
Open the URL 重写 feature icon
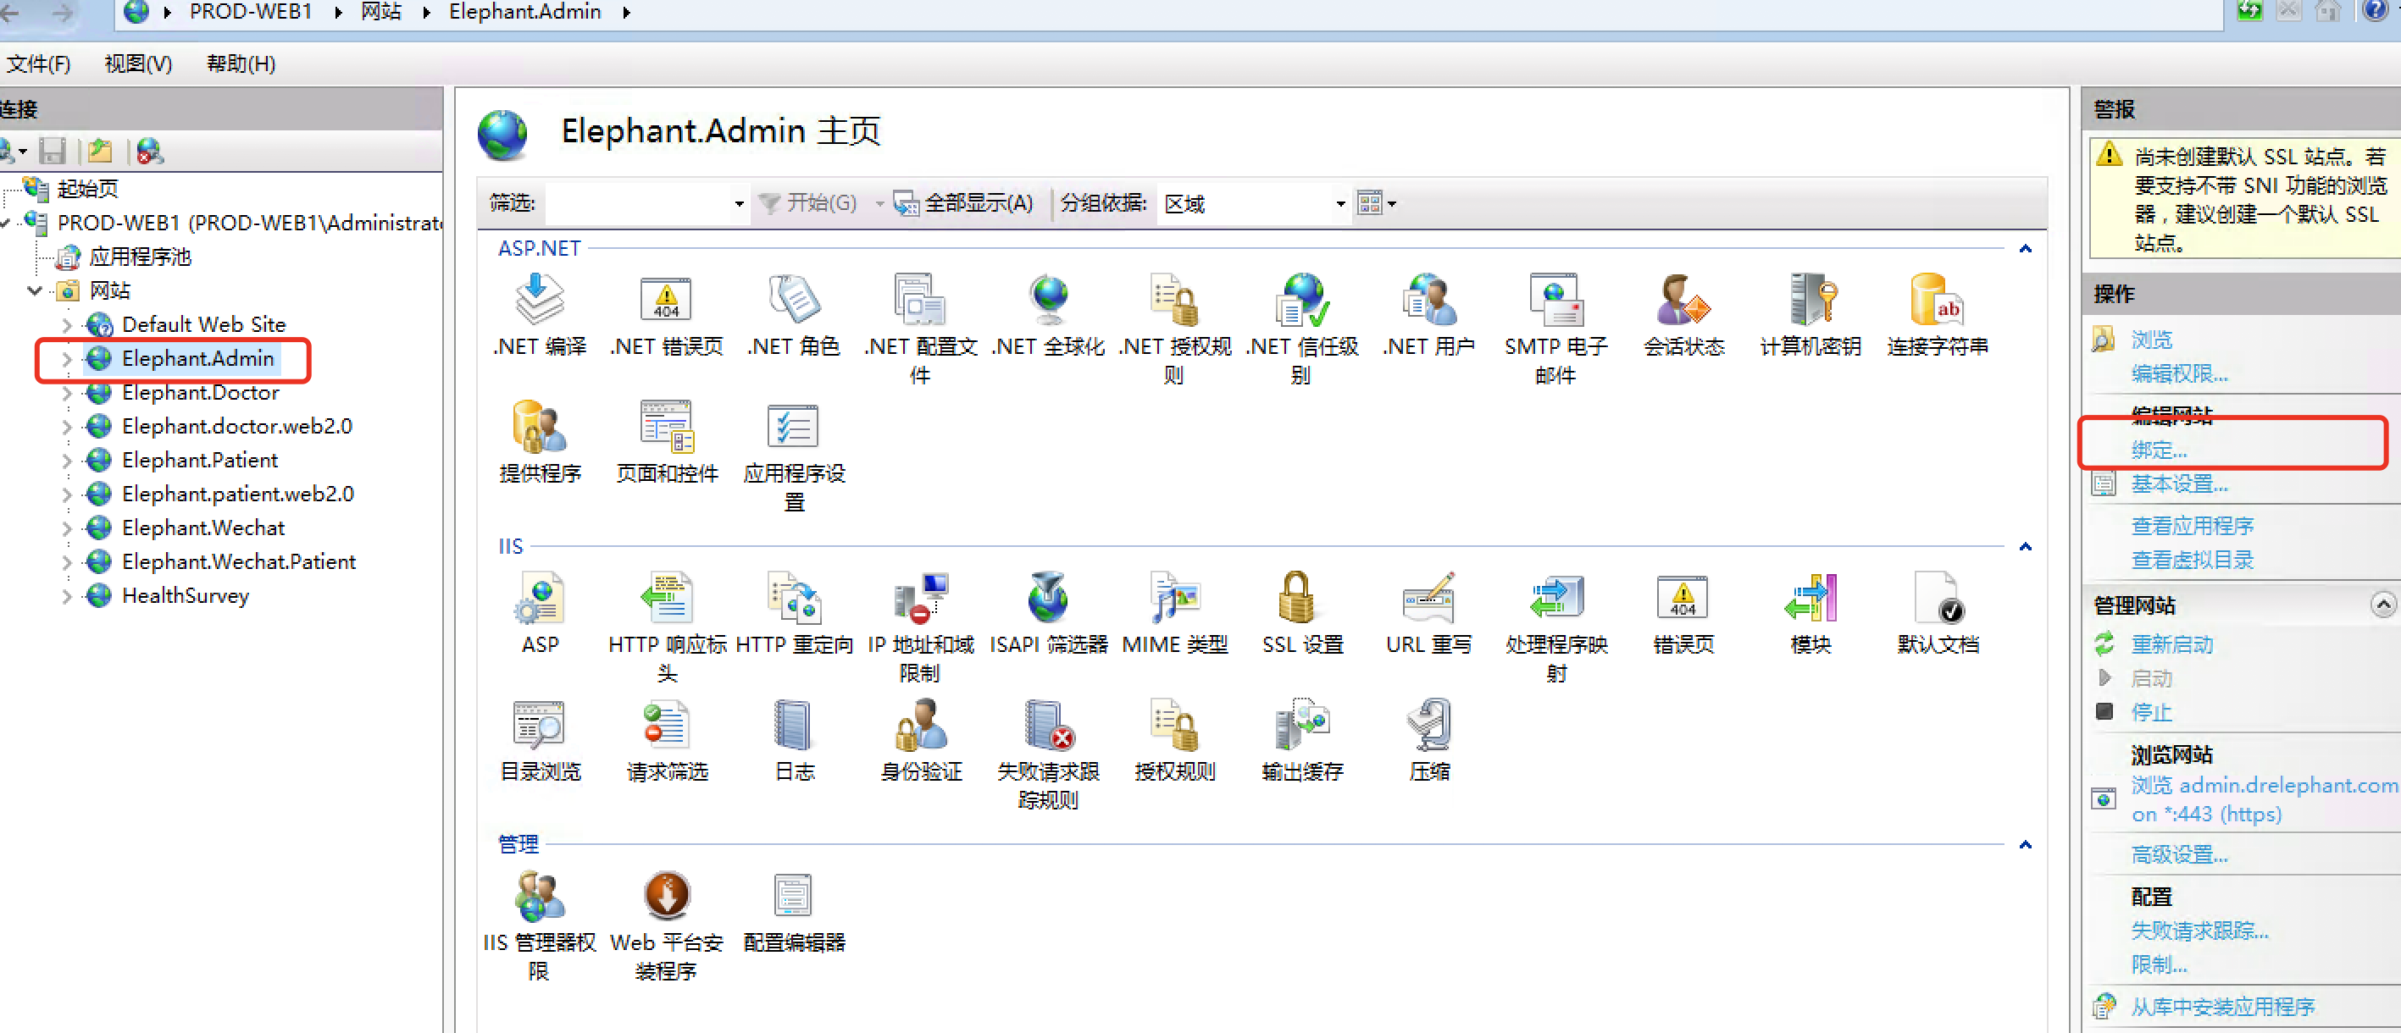tap(1428, 610)
